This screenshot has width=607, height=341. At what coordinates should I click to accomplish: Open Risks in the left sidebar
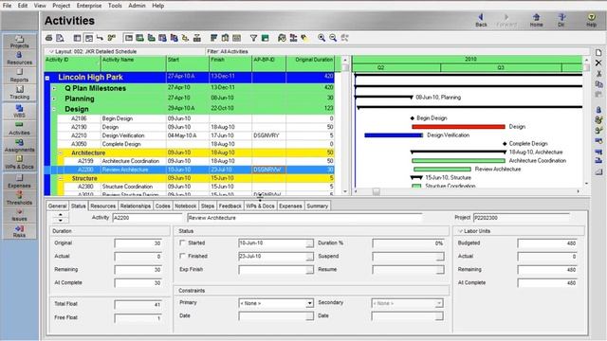coord(19,231)
